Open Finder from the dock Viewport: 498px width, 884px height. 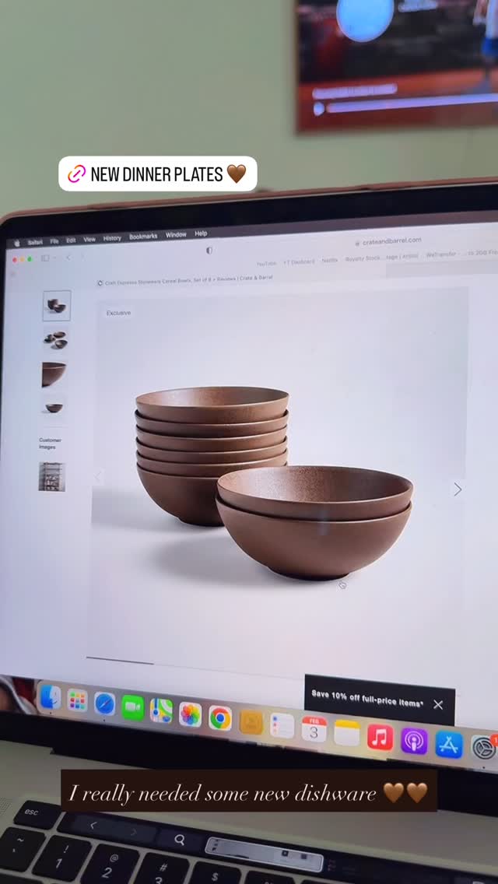coord(50,697)
